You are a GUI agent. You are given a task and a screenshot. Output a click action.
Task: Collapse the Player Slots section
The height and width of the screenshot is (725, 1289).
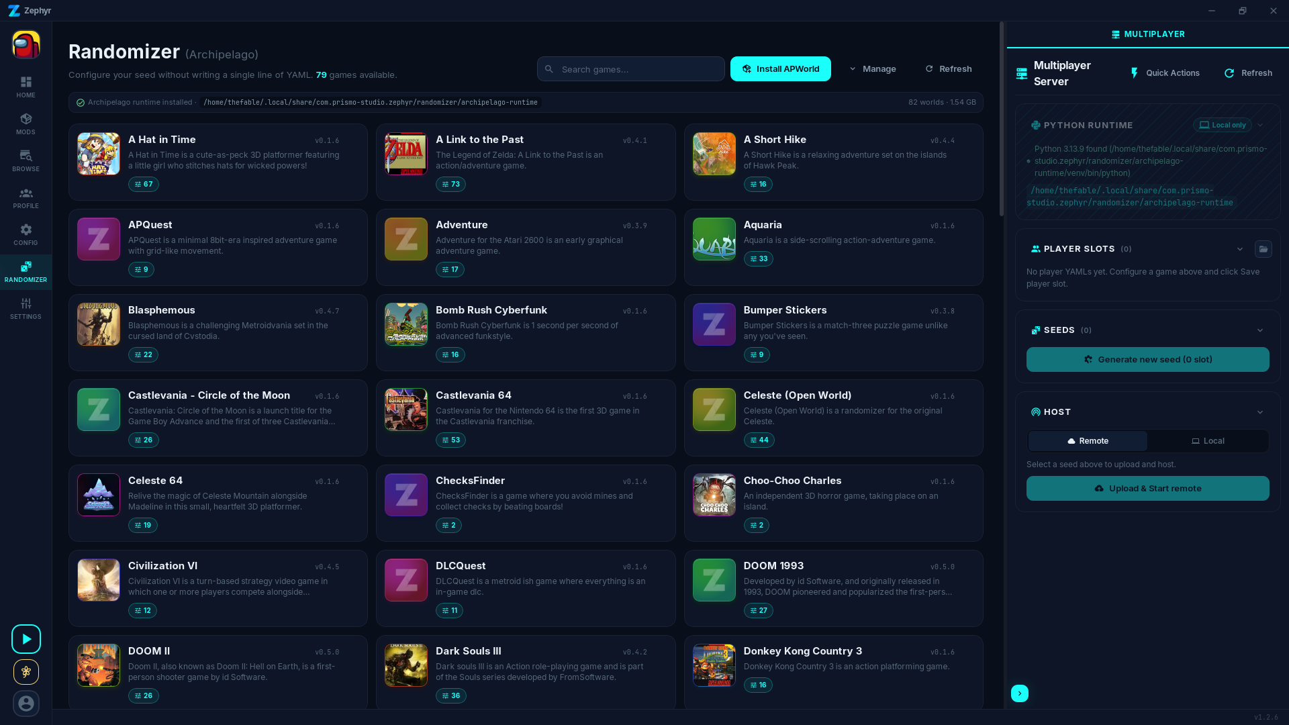coord(1240,249)
